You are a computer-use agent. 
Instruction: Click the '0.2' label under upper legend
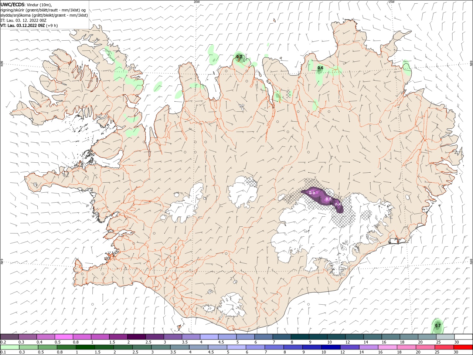pos(3,342)
